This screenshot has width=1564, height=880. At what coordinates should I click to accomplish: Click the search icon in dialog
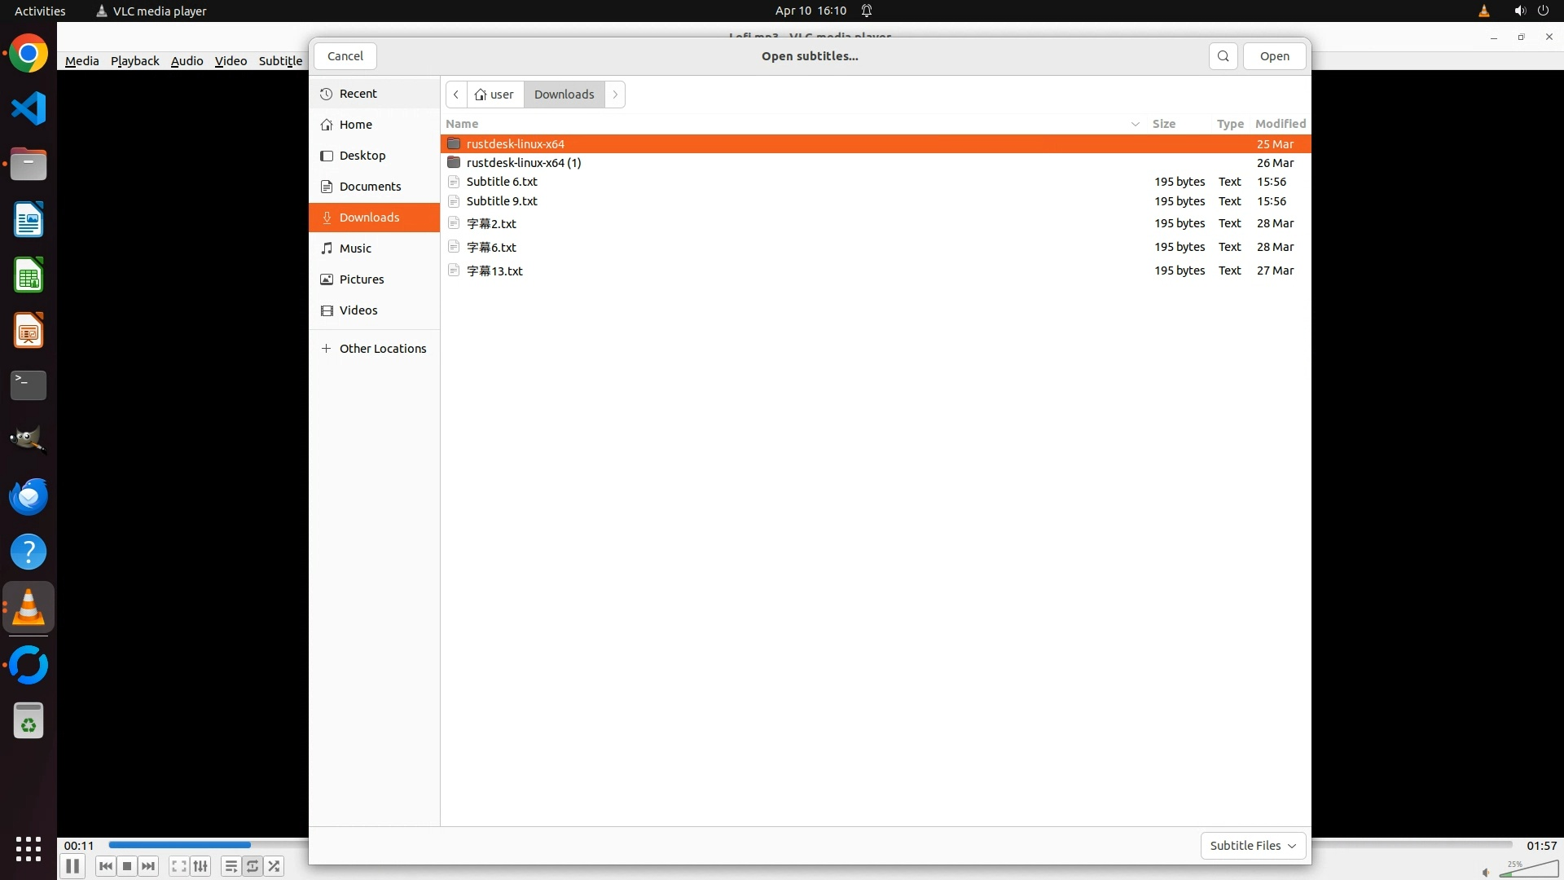(1223, 56)
